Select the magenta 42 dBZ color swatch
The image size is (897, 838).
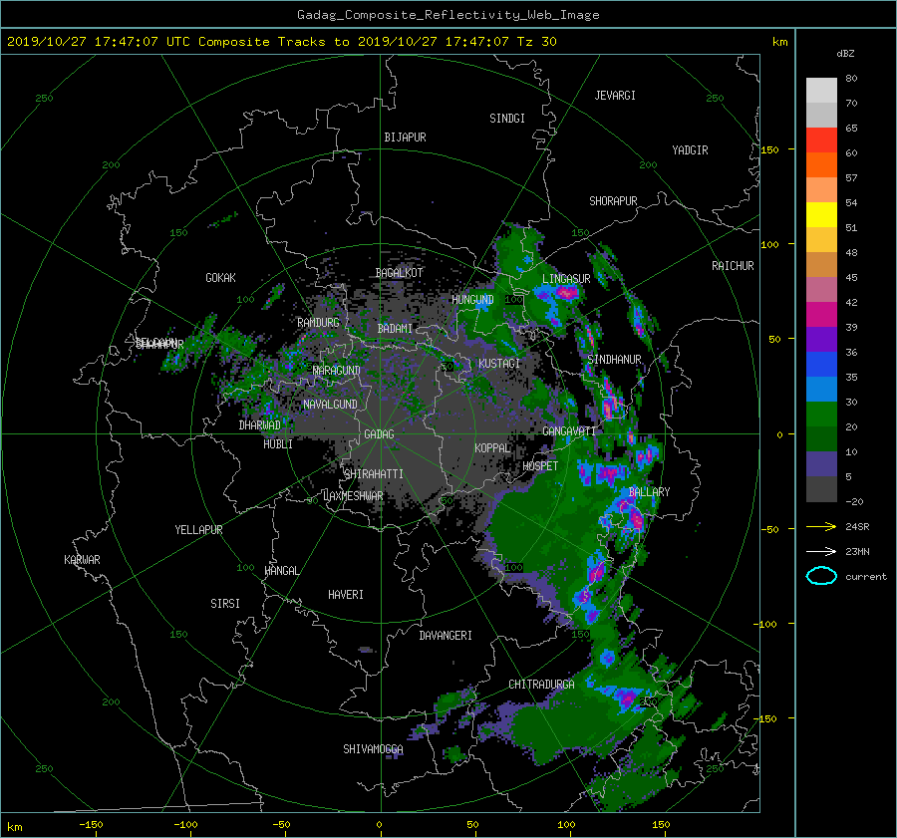(x=821, y=314)
